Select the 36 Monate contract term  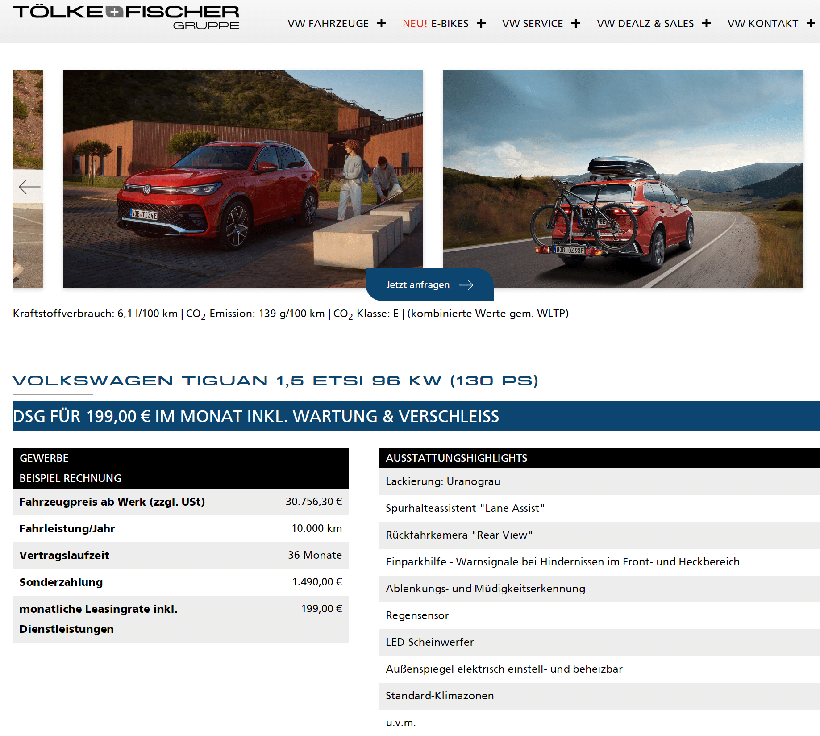pos(315,555)
